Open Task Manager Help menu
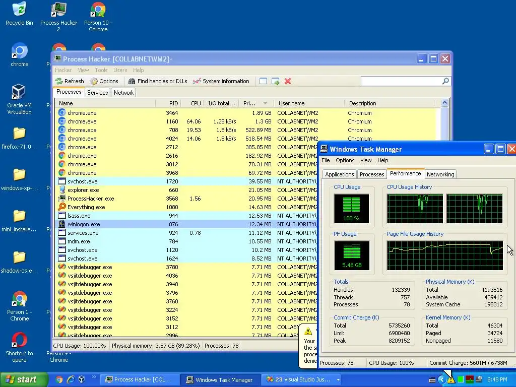516x387 pixels. (383, 160)
